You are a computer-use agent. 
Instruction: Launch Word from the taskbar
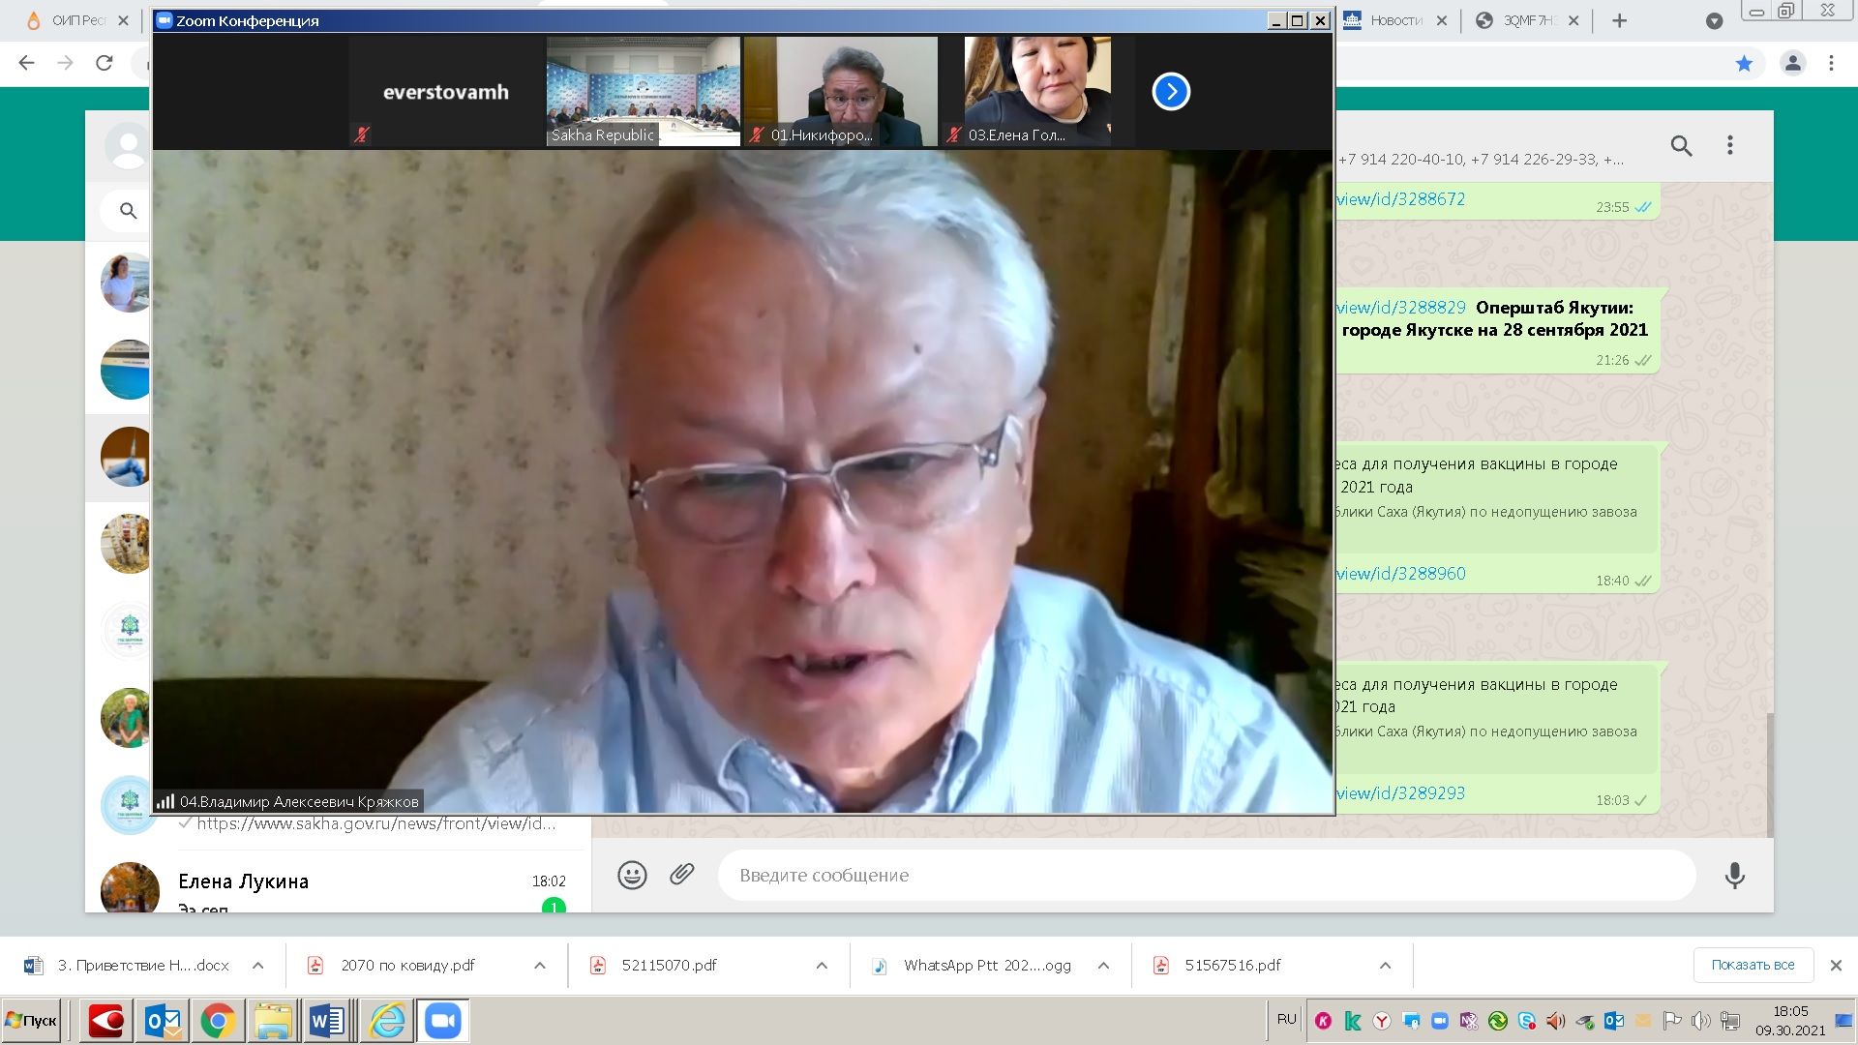coord(327,1021)
